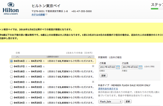Click 通常料金を表示する link
Viewport: 163px width, 106px height.
(x=108, y=89)
